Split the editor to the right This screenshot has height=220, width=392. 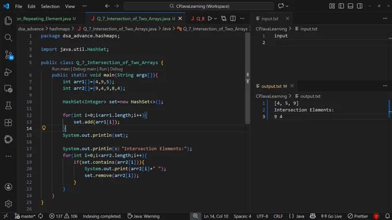(233, 18)
